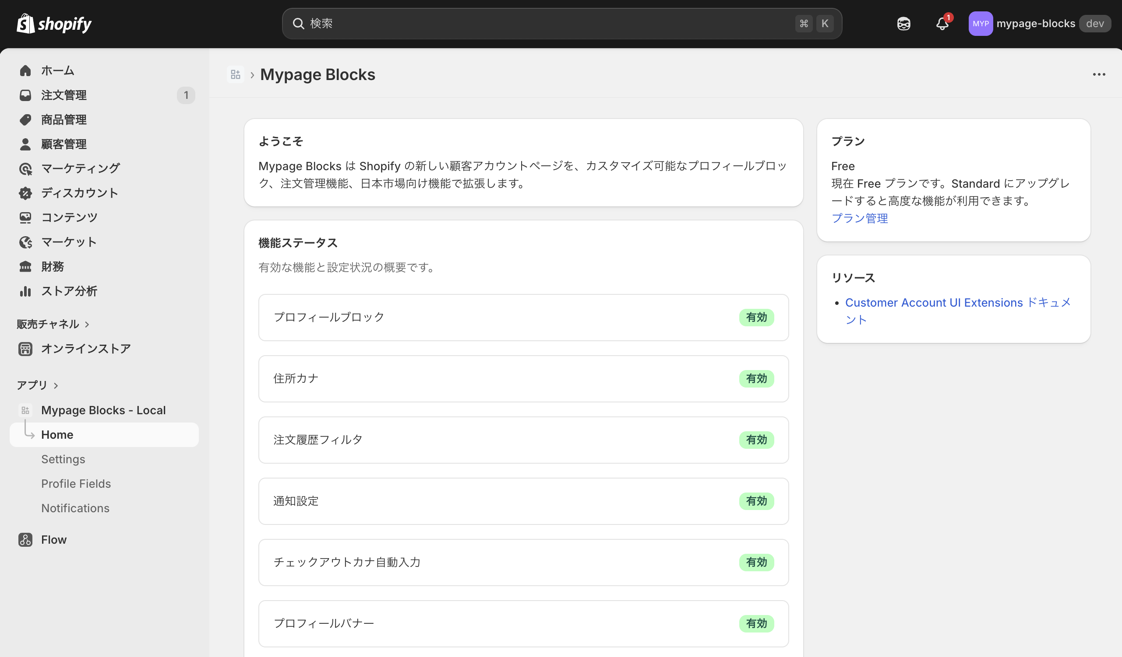
Task: Click the 顧客管理 person icon
Action: click(x=25, y=144)
